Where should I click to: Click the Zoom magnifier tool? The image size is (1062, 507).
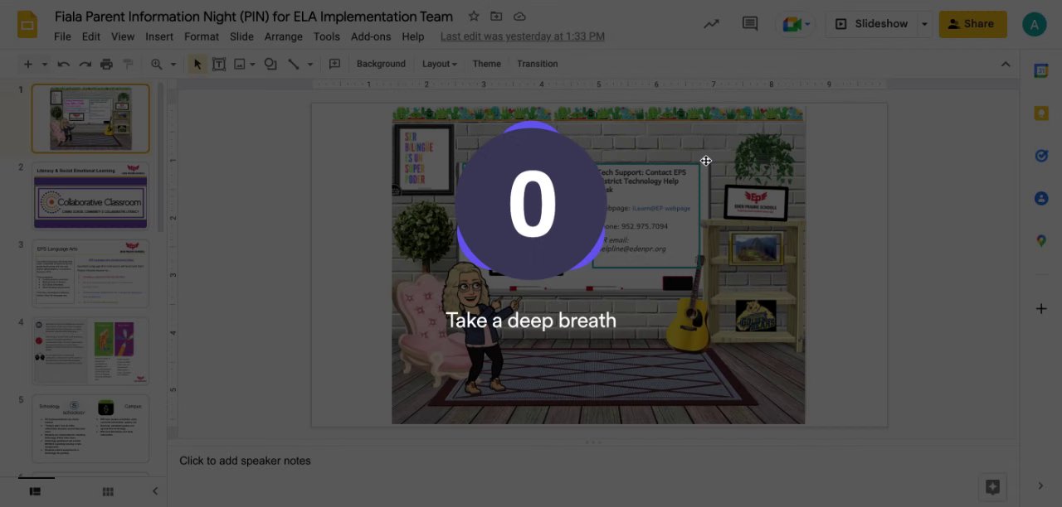[157, 64]
